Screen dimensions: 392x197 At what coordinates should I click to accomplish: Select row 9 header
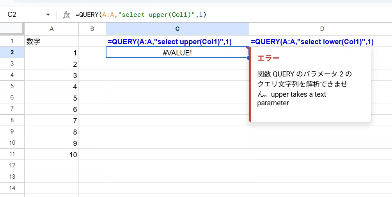[12, 131]
